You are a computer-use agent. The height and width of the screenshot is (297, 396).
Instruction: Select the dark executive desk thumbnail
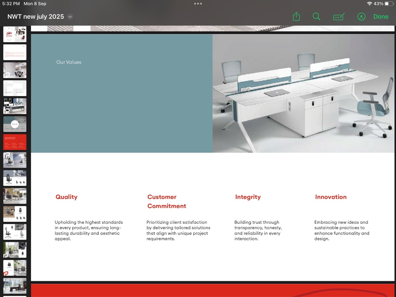pyautogui.click(x=15, y=286)
